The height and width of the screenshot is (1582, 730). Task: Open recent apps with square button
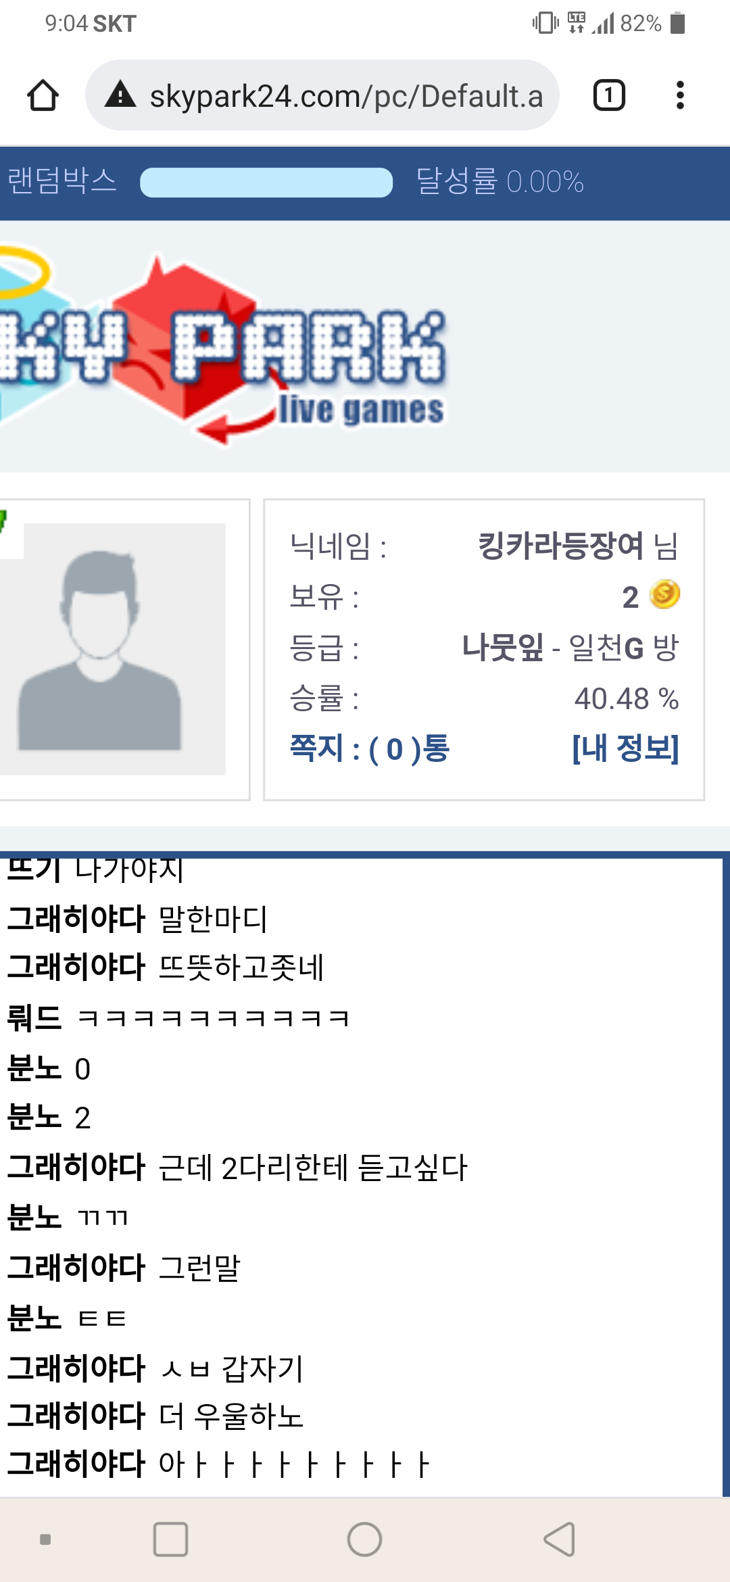click(170, 1539)
